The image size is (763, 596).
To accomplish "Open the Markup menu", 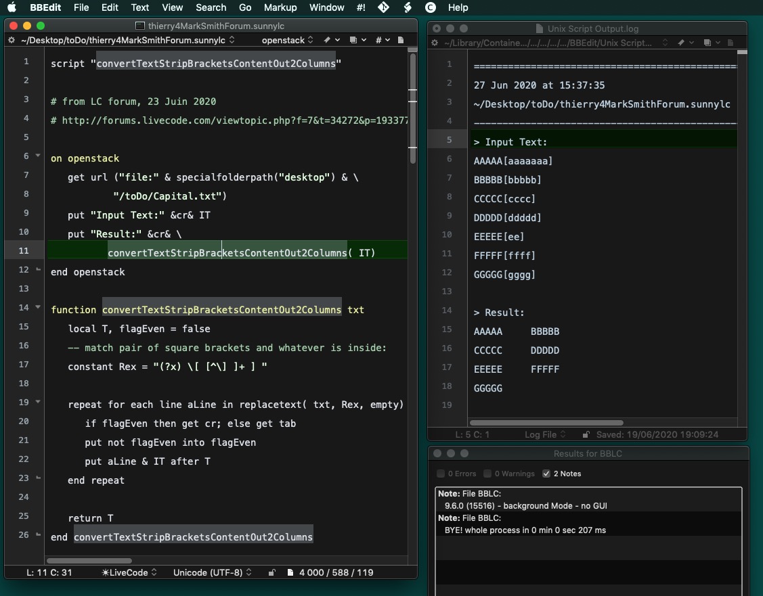I will [280, 7].
